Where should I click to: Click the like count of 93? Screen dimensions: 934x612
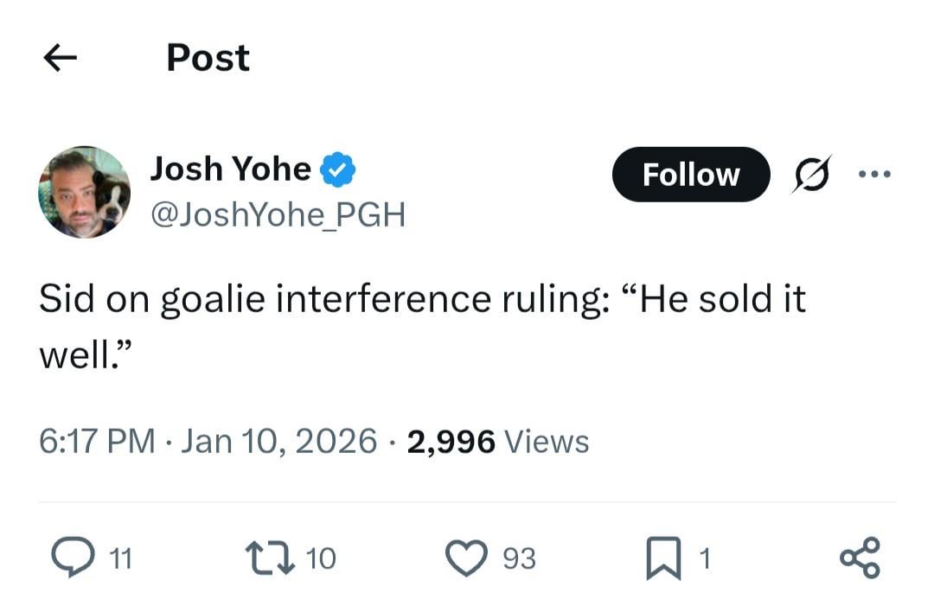coord(517,558)
